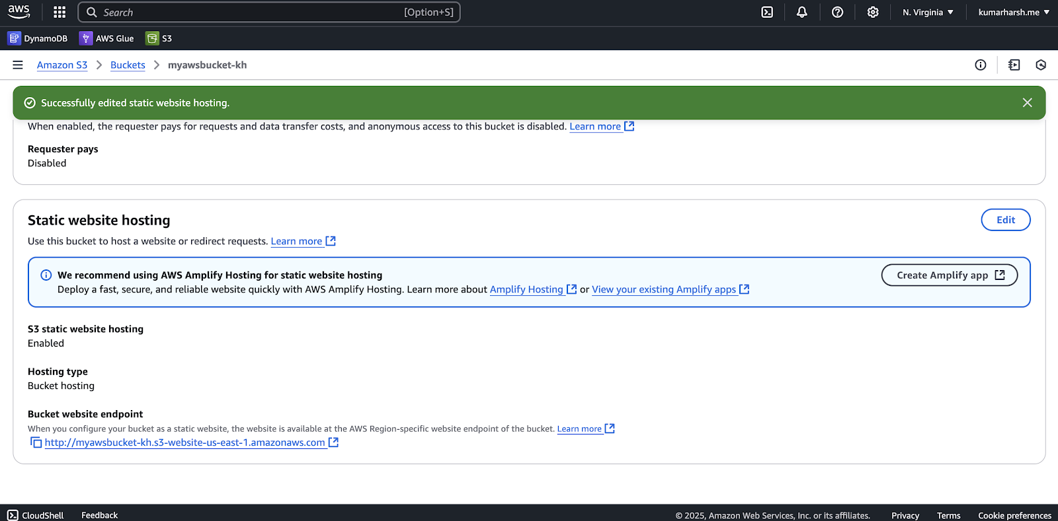Click the info icon in the Amplify recommendation
Screen dimensions: 1058x521
46,275
